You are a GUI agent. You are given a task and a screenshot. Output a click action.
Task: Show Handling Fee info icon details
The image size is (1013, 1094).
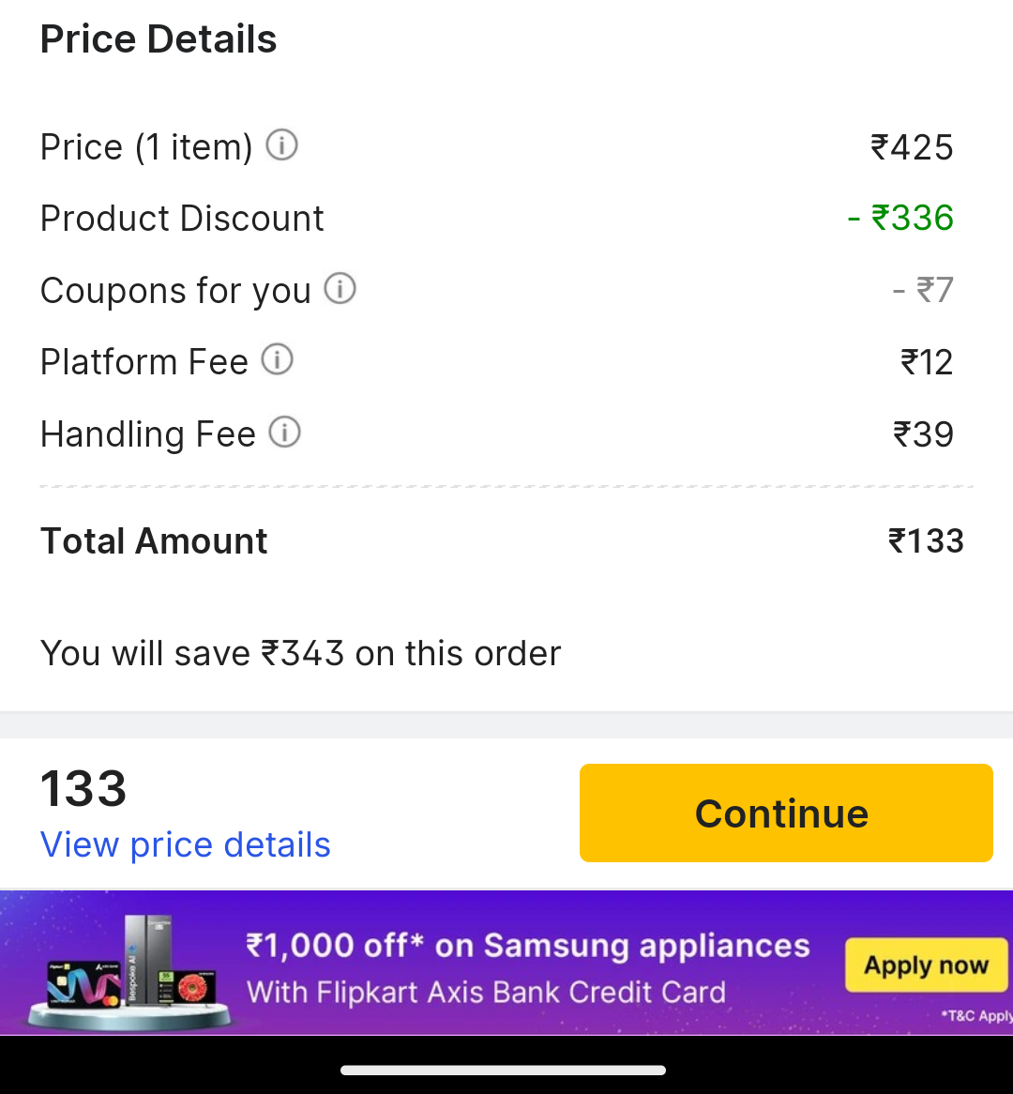tap(284, 433)
